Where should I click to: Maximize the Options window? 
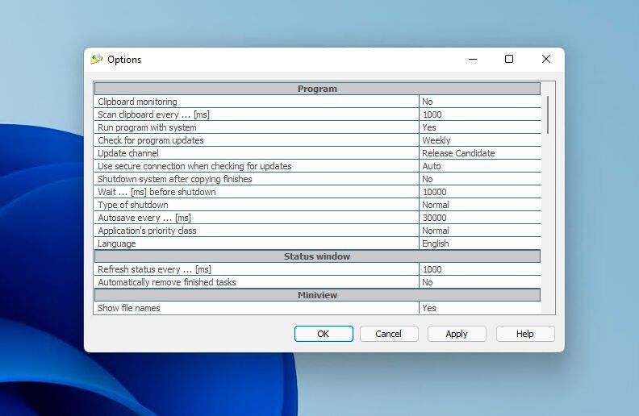(509, 60)
